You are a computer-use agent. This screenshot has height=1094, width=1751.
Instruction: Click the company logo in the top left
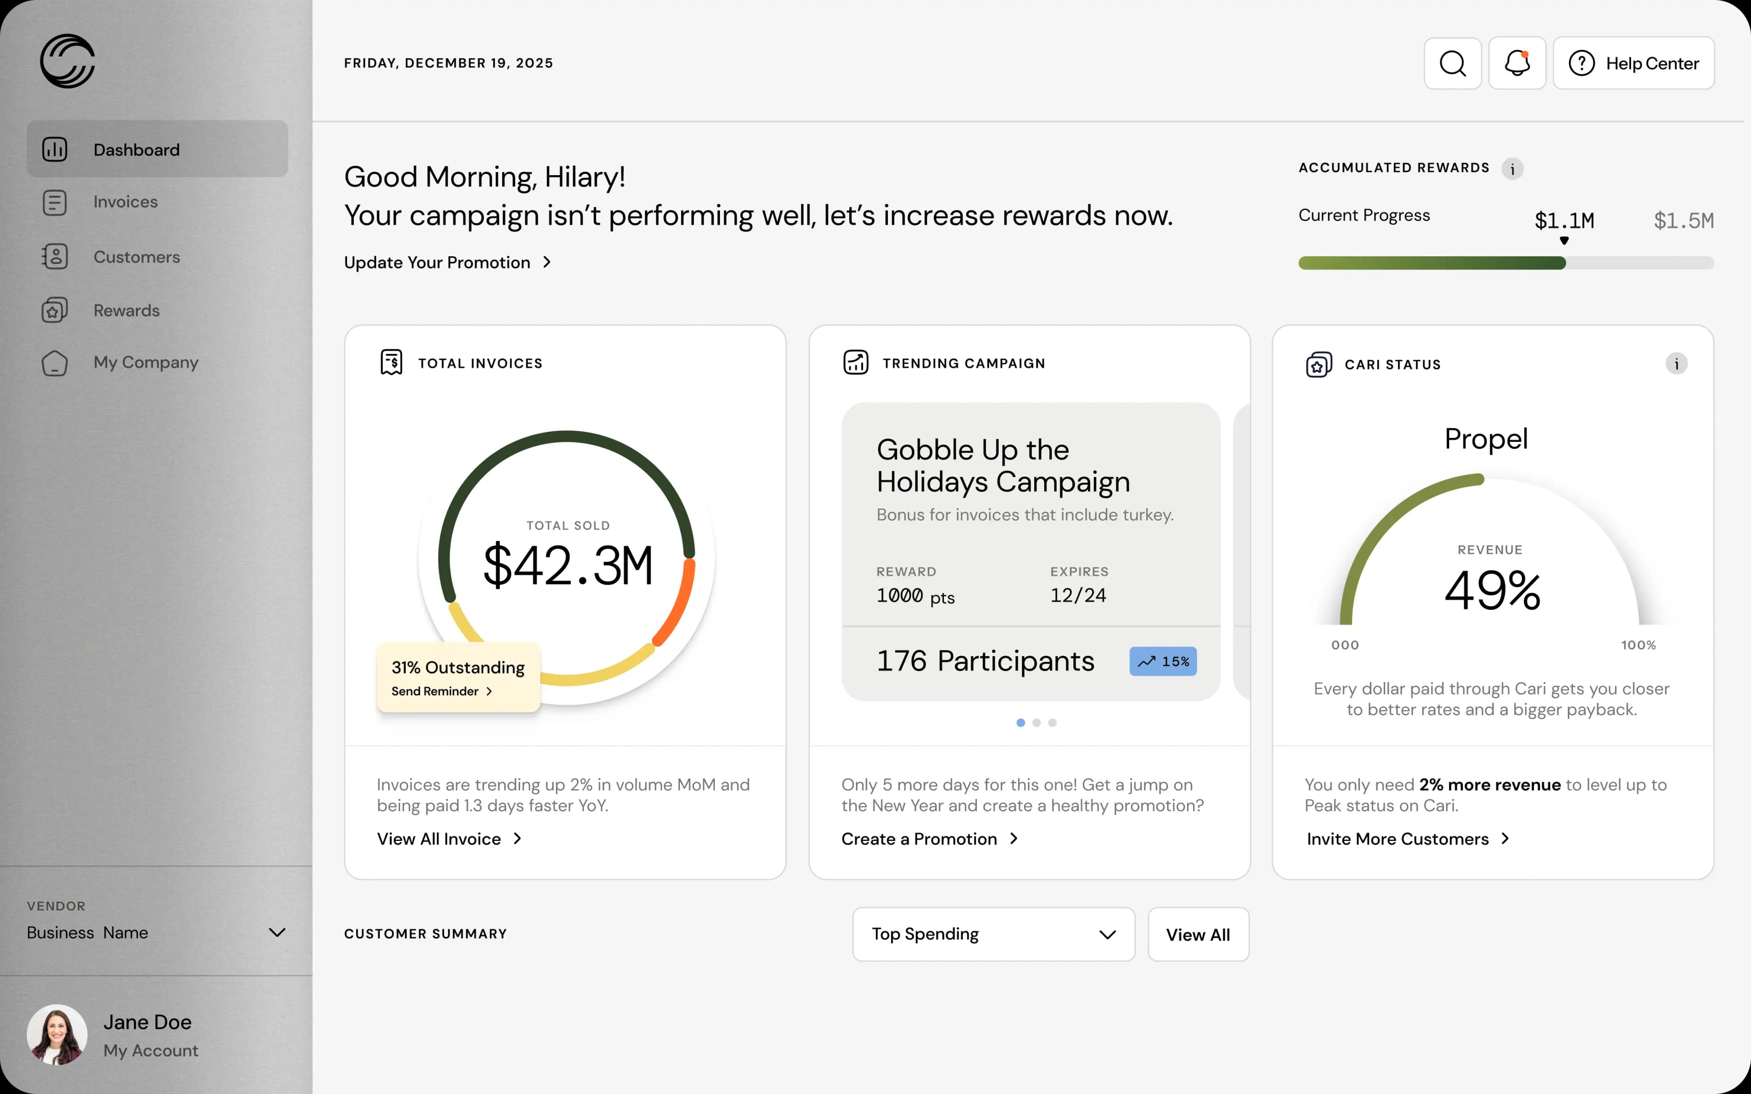pyautogui.click(x=68, y=61)
